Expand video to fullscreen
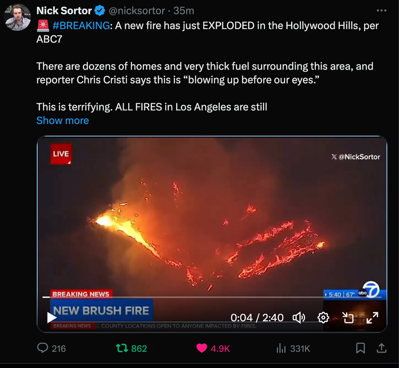The height and width of the screenshot is (368, 399). tap(373, 318)
